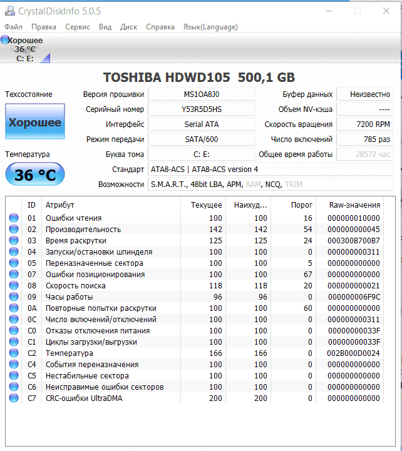Click the Текущее column header
This screenshot has height=451, width=402.
(x=204, y=205)
